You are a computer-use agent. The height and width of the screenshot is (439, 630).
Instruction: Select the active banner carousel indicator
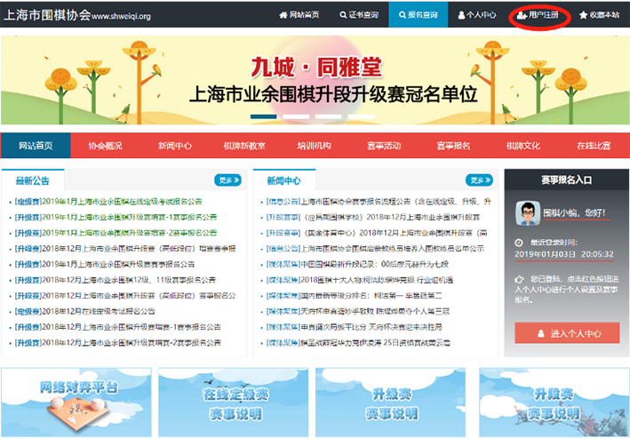point(265,116)
